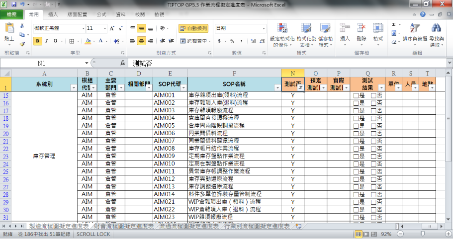Check the 否 checkbox in row 18
453x239 pixels.
click(x=373, y=118)
